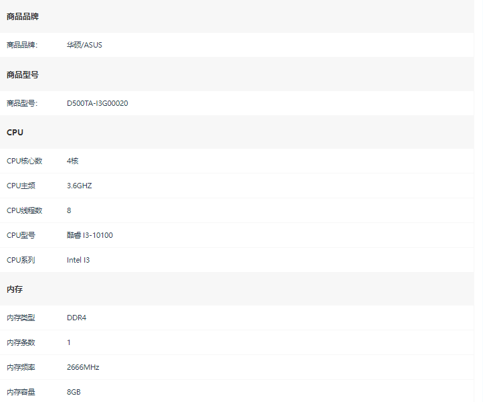Select the CPU线程数 label
483x402 pixels.
24,210
